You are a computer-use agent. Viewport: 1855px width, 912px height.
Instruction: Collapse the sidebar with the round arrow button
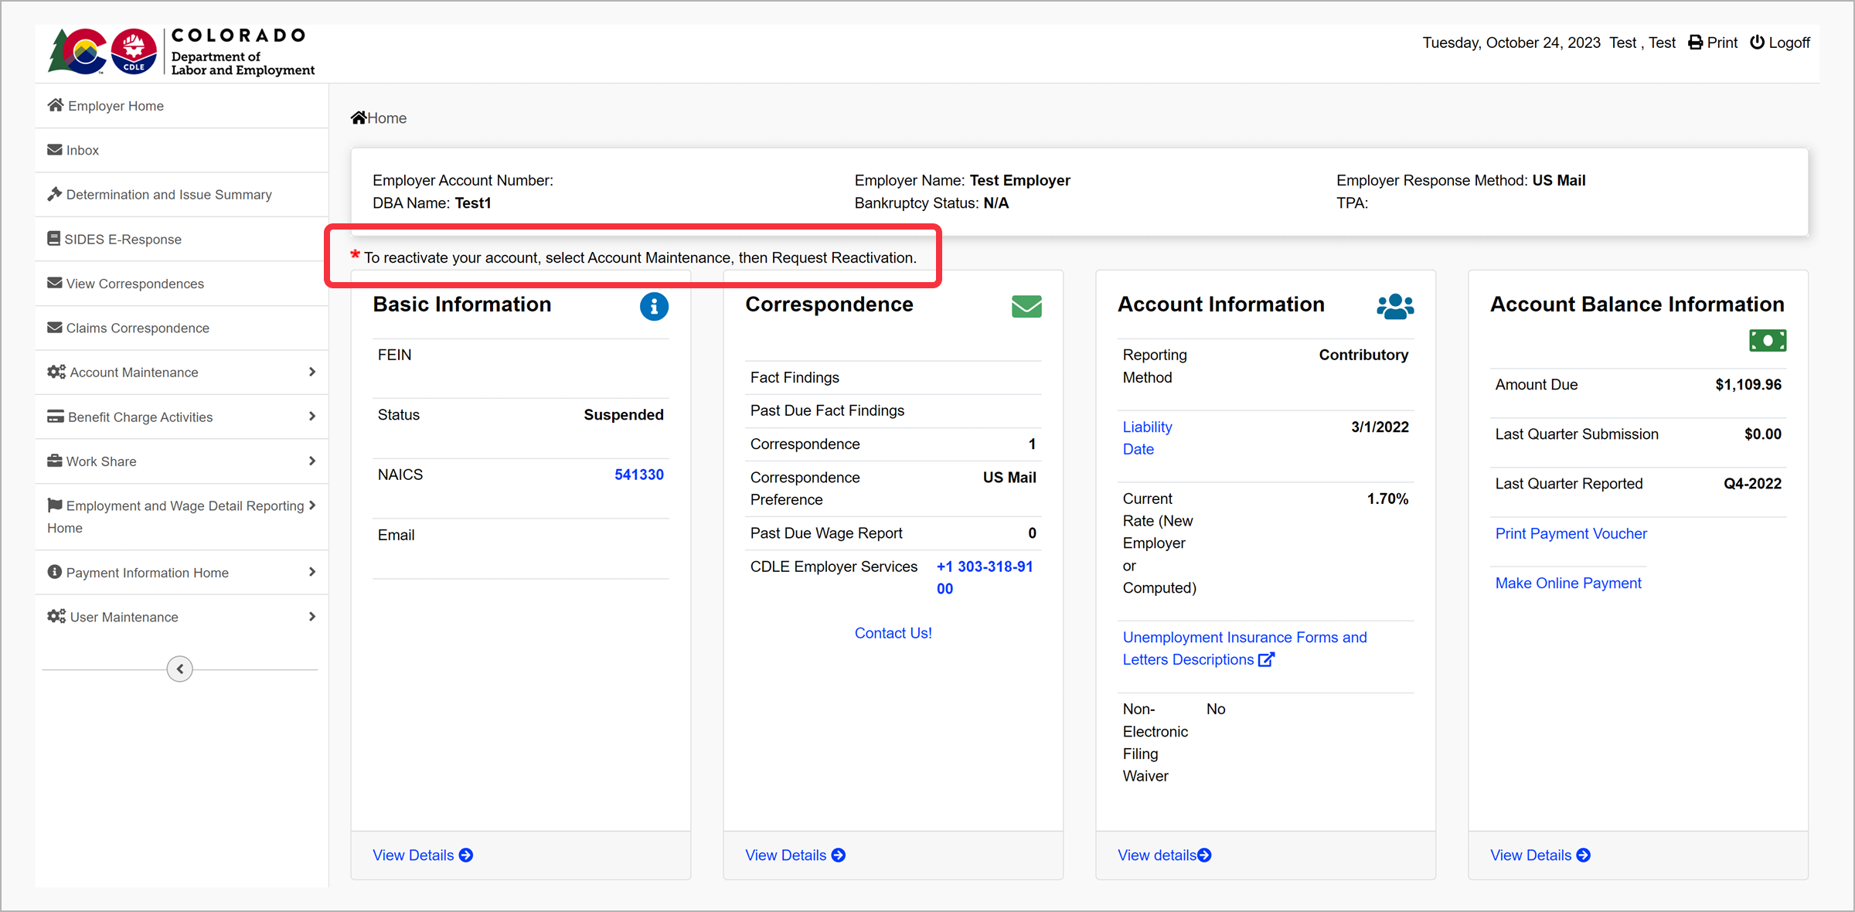[180, 669]
